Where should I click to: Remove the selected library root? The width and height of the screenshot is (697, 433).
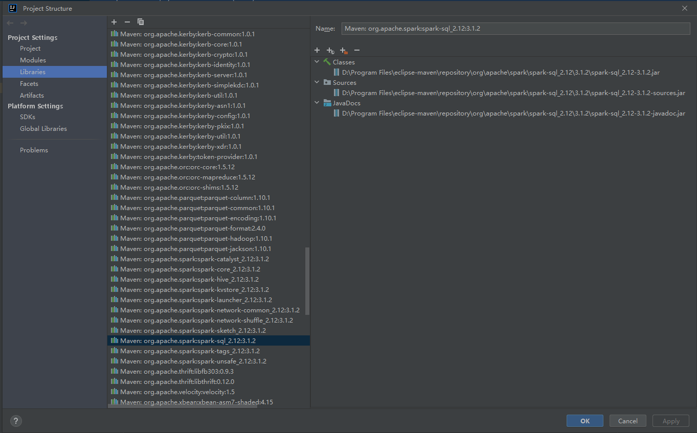[357, 50]
